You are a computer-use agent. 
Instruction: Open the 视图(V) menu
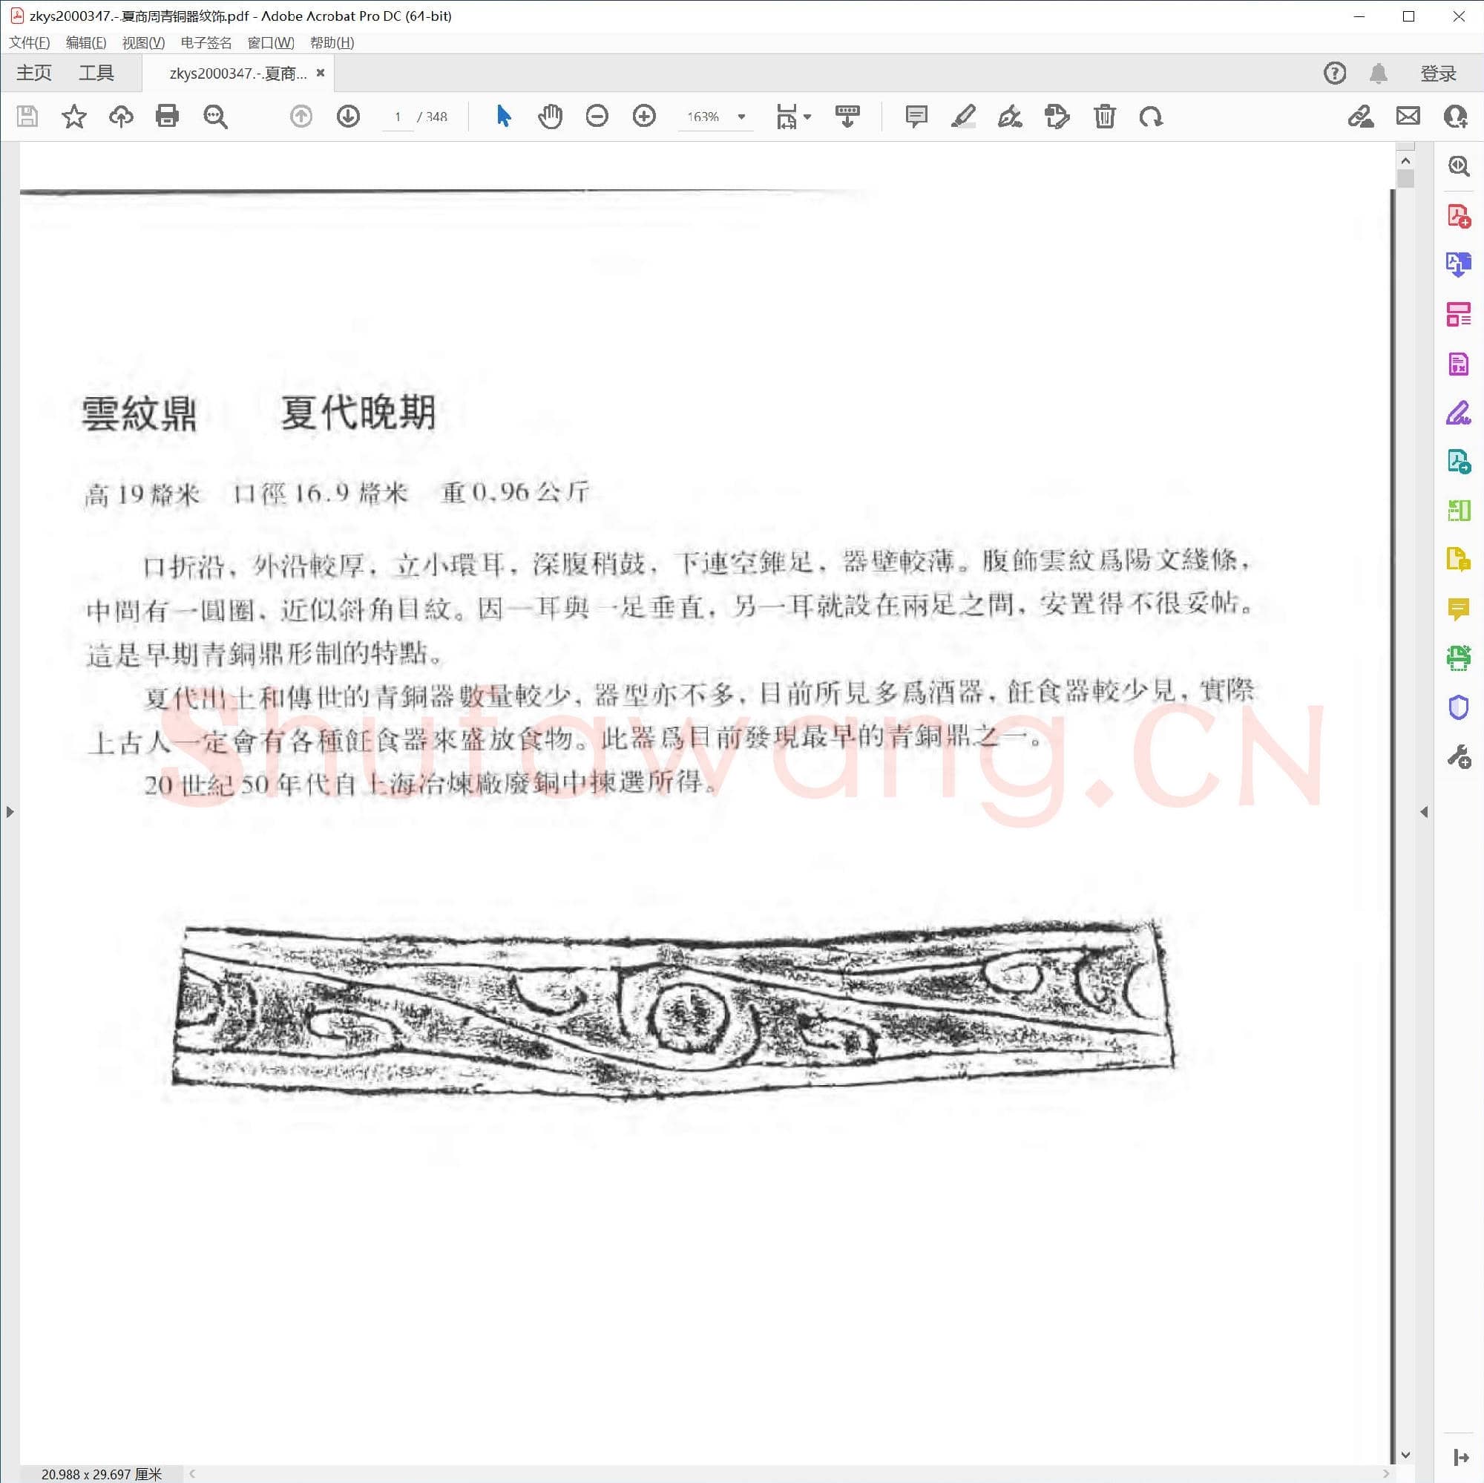coord(143,43)
